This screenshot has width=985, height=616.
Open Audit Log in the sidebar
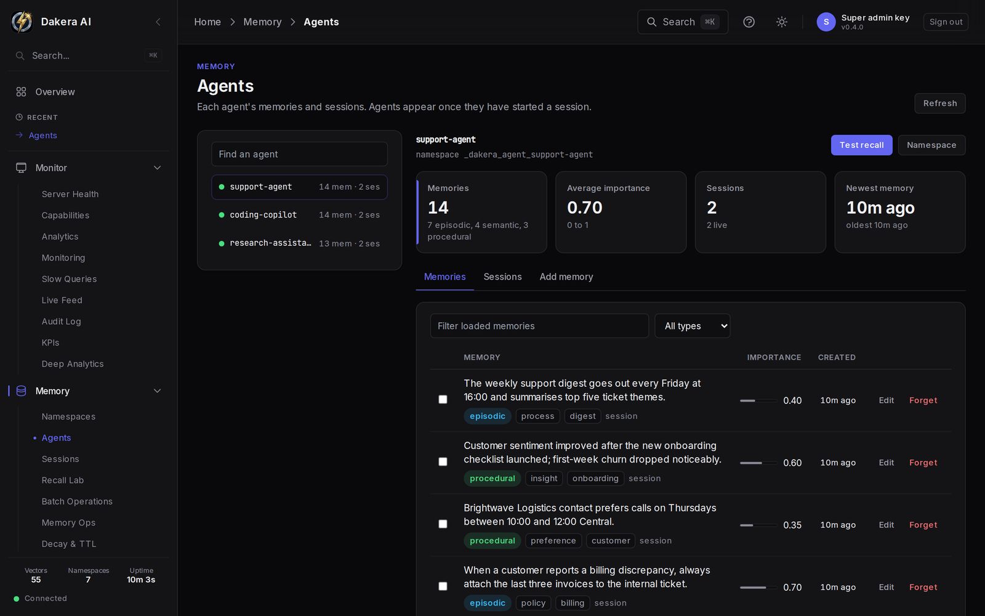click(x=61, y=322)
